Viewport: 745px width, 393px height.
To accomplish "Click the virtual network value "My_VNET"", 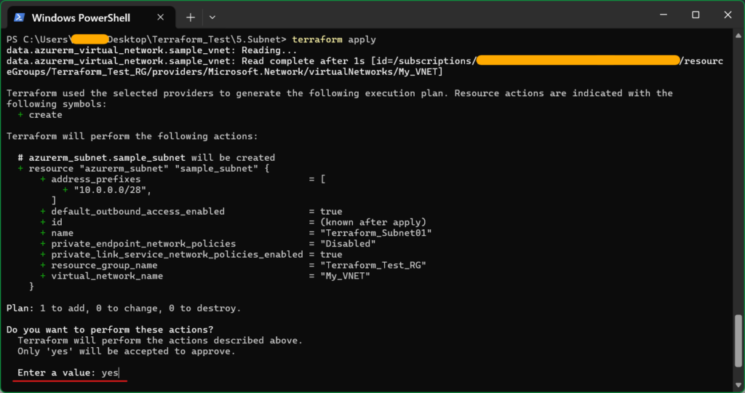I will pyautogui.click(x=345, y=276).
